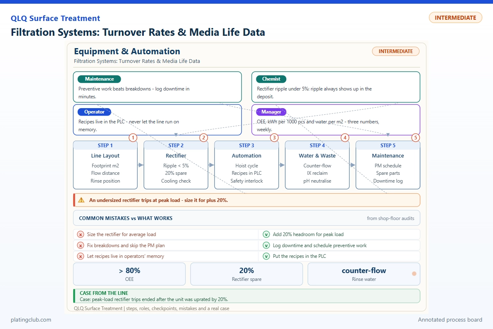493x329 pixels.
Task: Click the red X beside 'Size the rectifier for average load'
Action: coord(81,234)
